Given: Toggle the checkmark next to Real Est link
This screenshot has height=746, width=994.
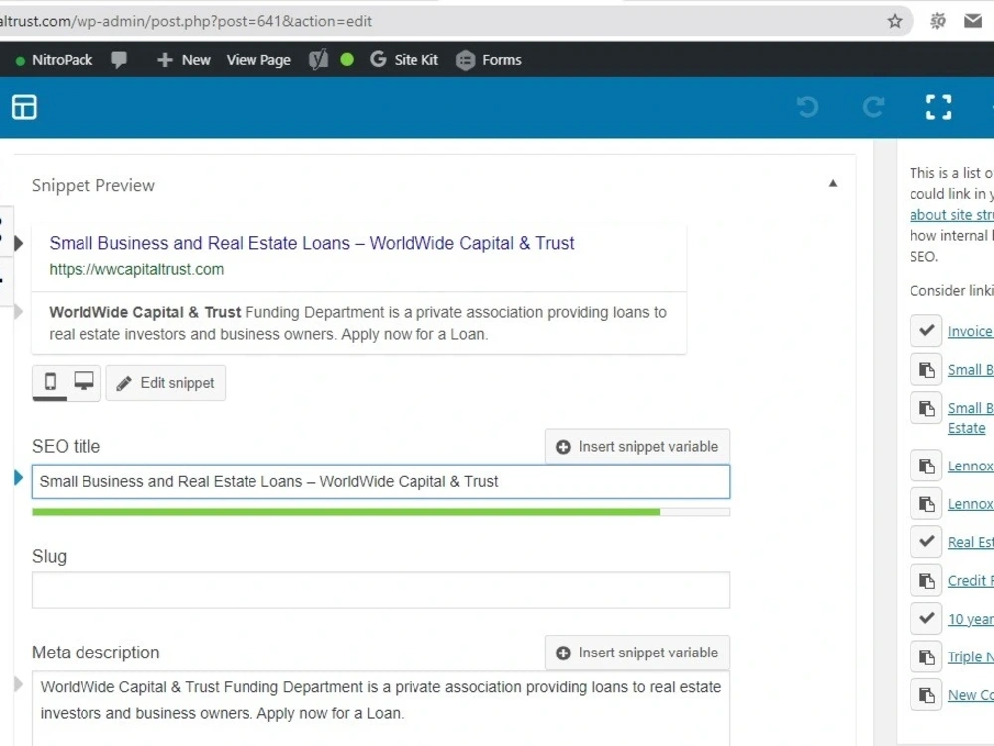Looking at the screenshot, I should 926,542.
